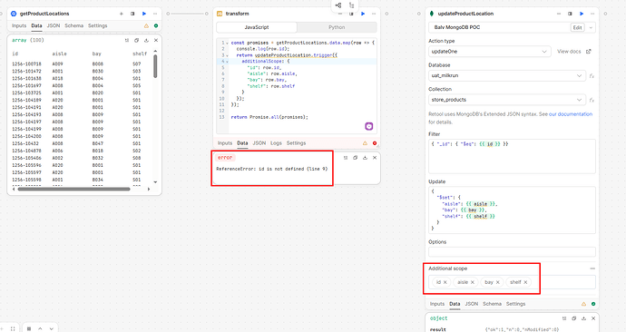Image resolution: width=626 pixels, height=332 pixels.
Task: Open the 'our documentation' link
Action: point(571,114)
